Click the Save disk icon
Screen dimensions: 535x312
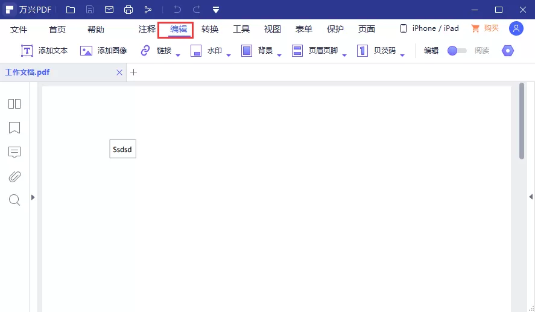(90, 10)
